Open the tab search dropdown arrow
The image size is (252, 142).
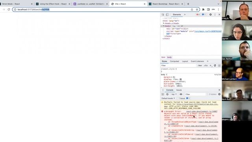click(218, 4)
